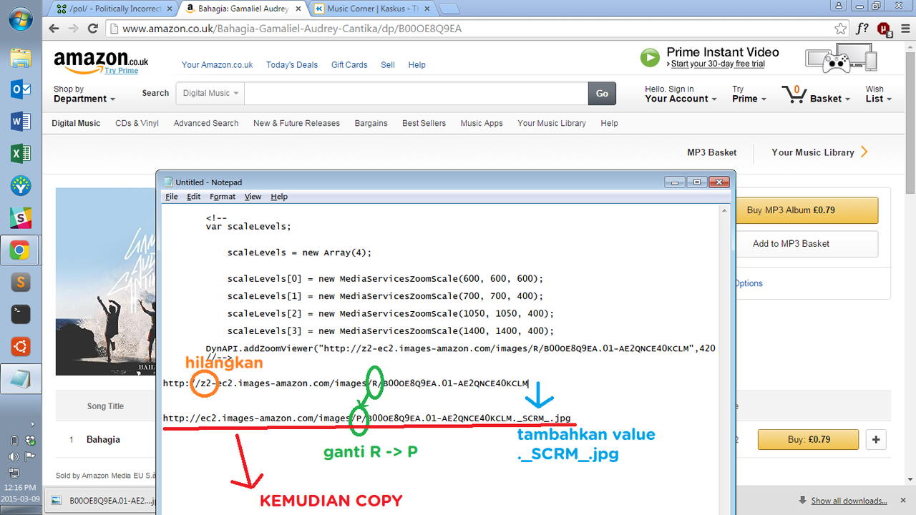Click the Amazon.co.uk logo
The width and height of the screenshot is (916, 515).
(x=100, y=62)
